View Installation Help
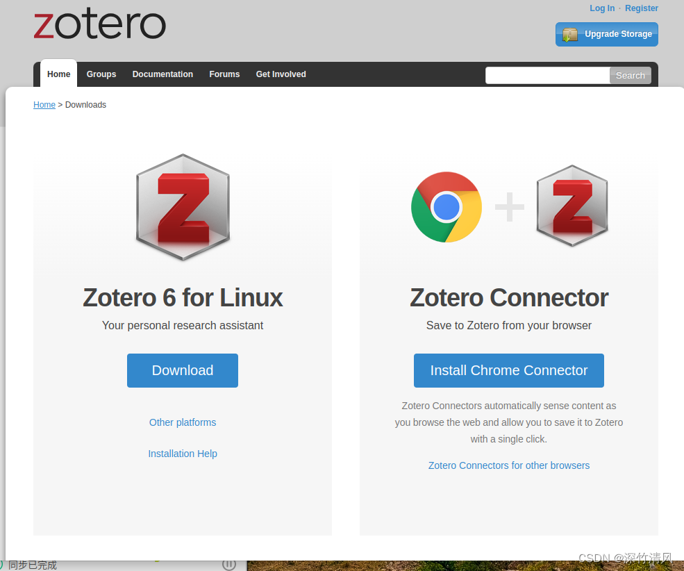 [x=183, y=454]
